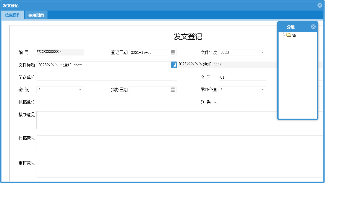Click inside the 文号 field
The image size is (350, 218).
(x=242, y=77)
